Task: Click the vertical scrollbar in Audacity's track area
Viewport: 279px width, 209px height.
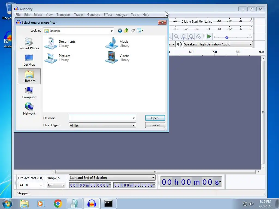Action: [x=263, y=112]
